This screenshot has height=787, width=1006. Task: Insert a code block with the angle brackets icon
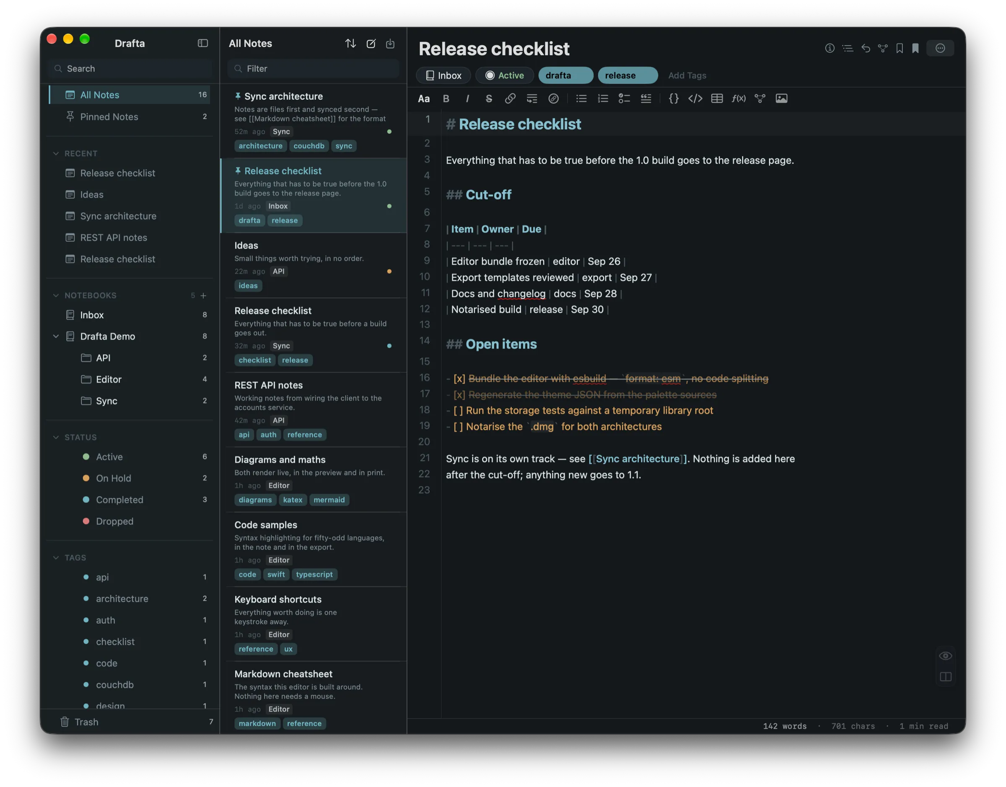tap(695, 98)
